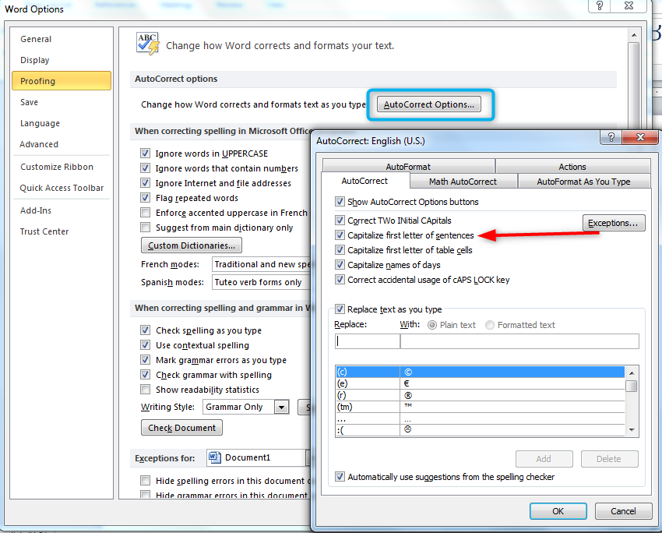Open the Display category
The height and width of the screenshot is (533, 662).
coord(34,60)
